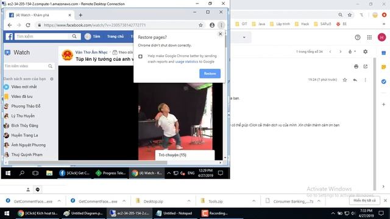
Task: Expand options for Consumer Banking 7z download
Action: pos(319,201)
